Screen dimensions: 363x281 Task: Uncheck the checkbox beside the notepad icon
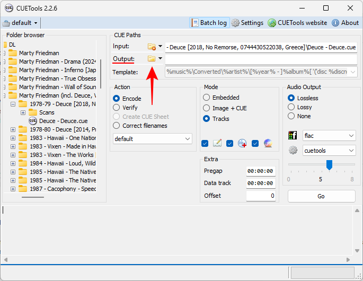(x=205, y=143)
